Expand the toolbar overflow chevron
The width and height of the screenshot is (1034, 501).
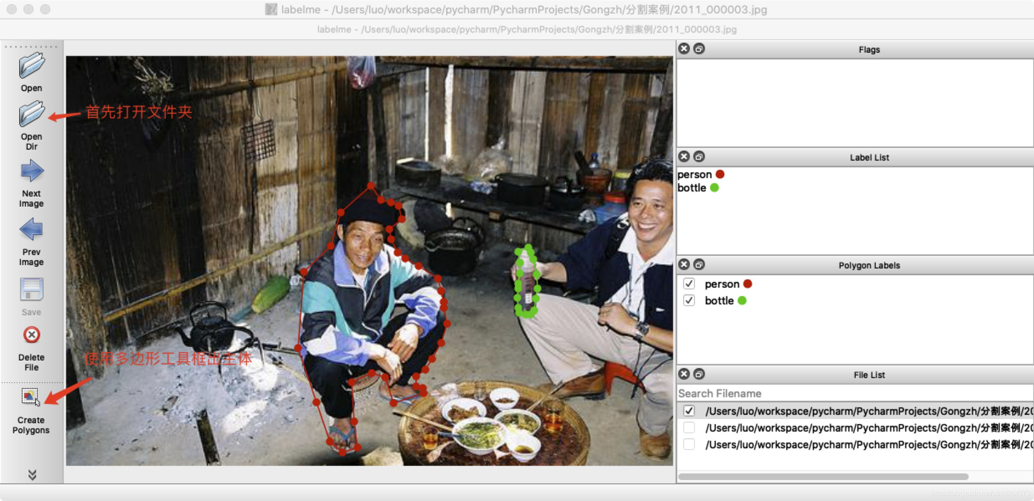click(x=32, y=475)
